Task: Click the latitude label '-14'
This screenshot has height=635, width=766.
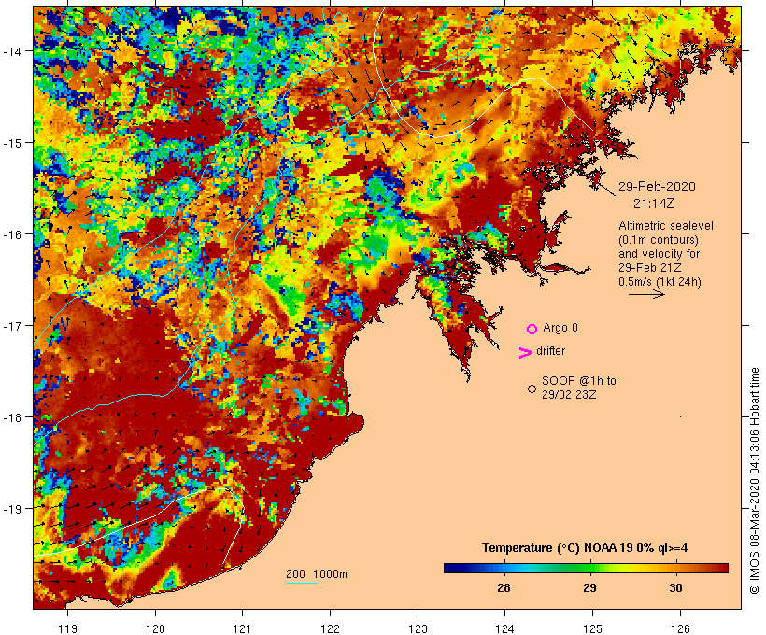Action: 12,50
